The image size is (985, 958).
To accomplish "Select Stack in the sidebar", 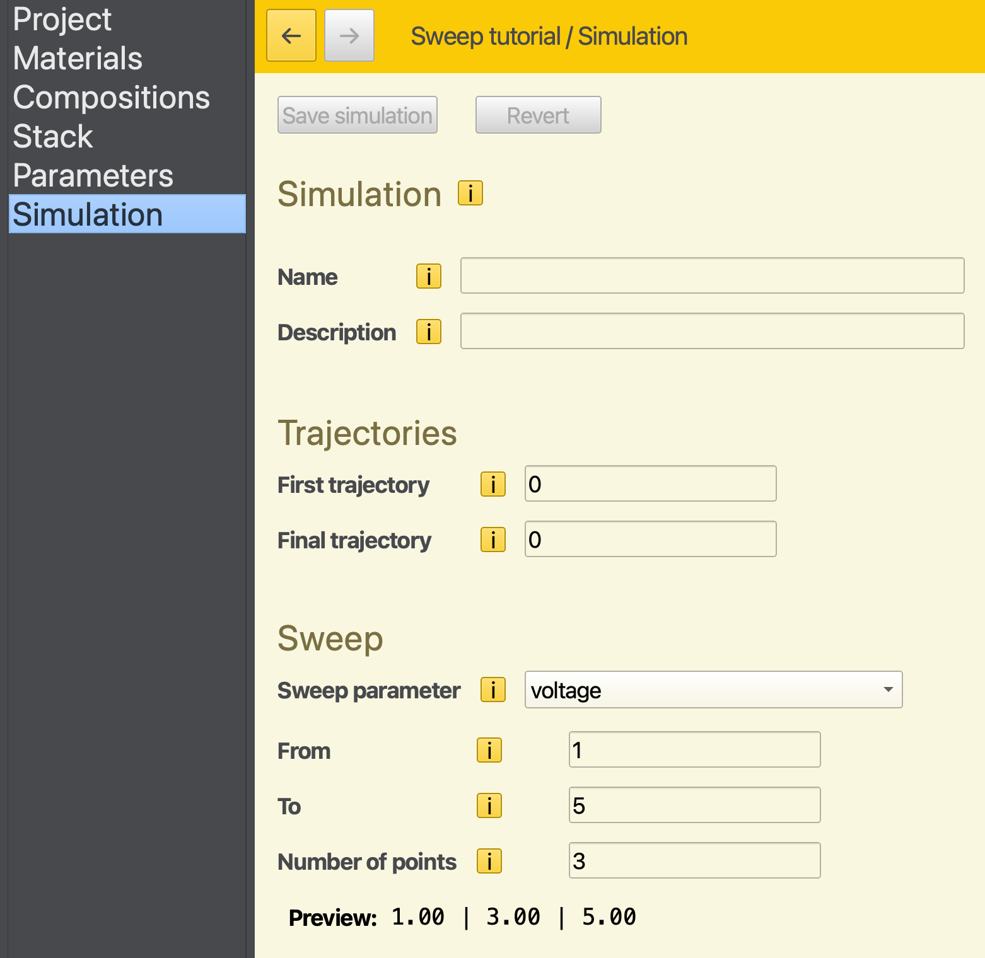I will (x=53, y=137).
